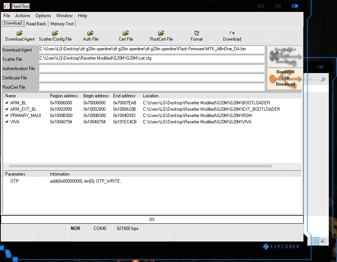Click the Cert File folder icon

[126, 33]
